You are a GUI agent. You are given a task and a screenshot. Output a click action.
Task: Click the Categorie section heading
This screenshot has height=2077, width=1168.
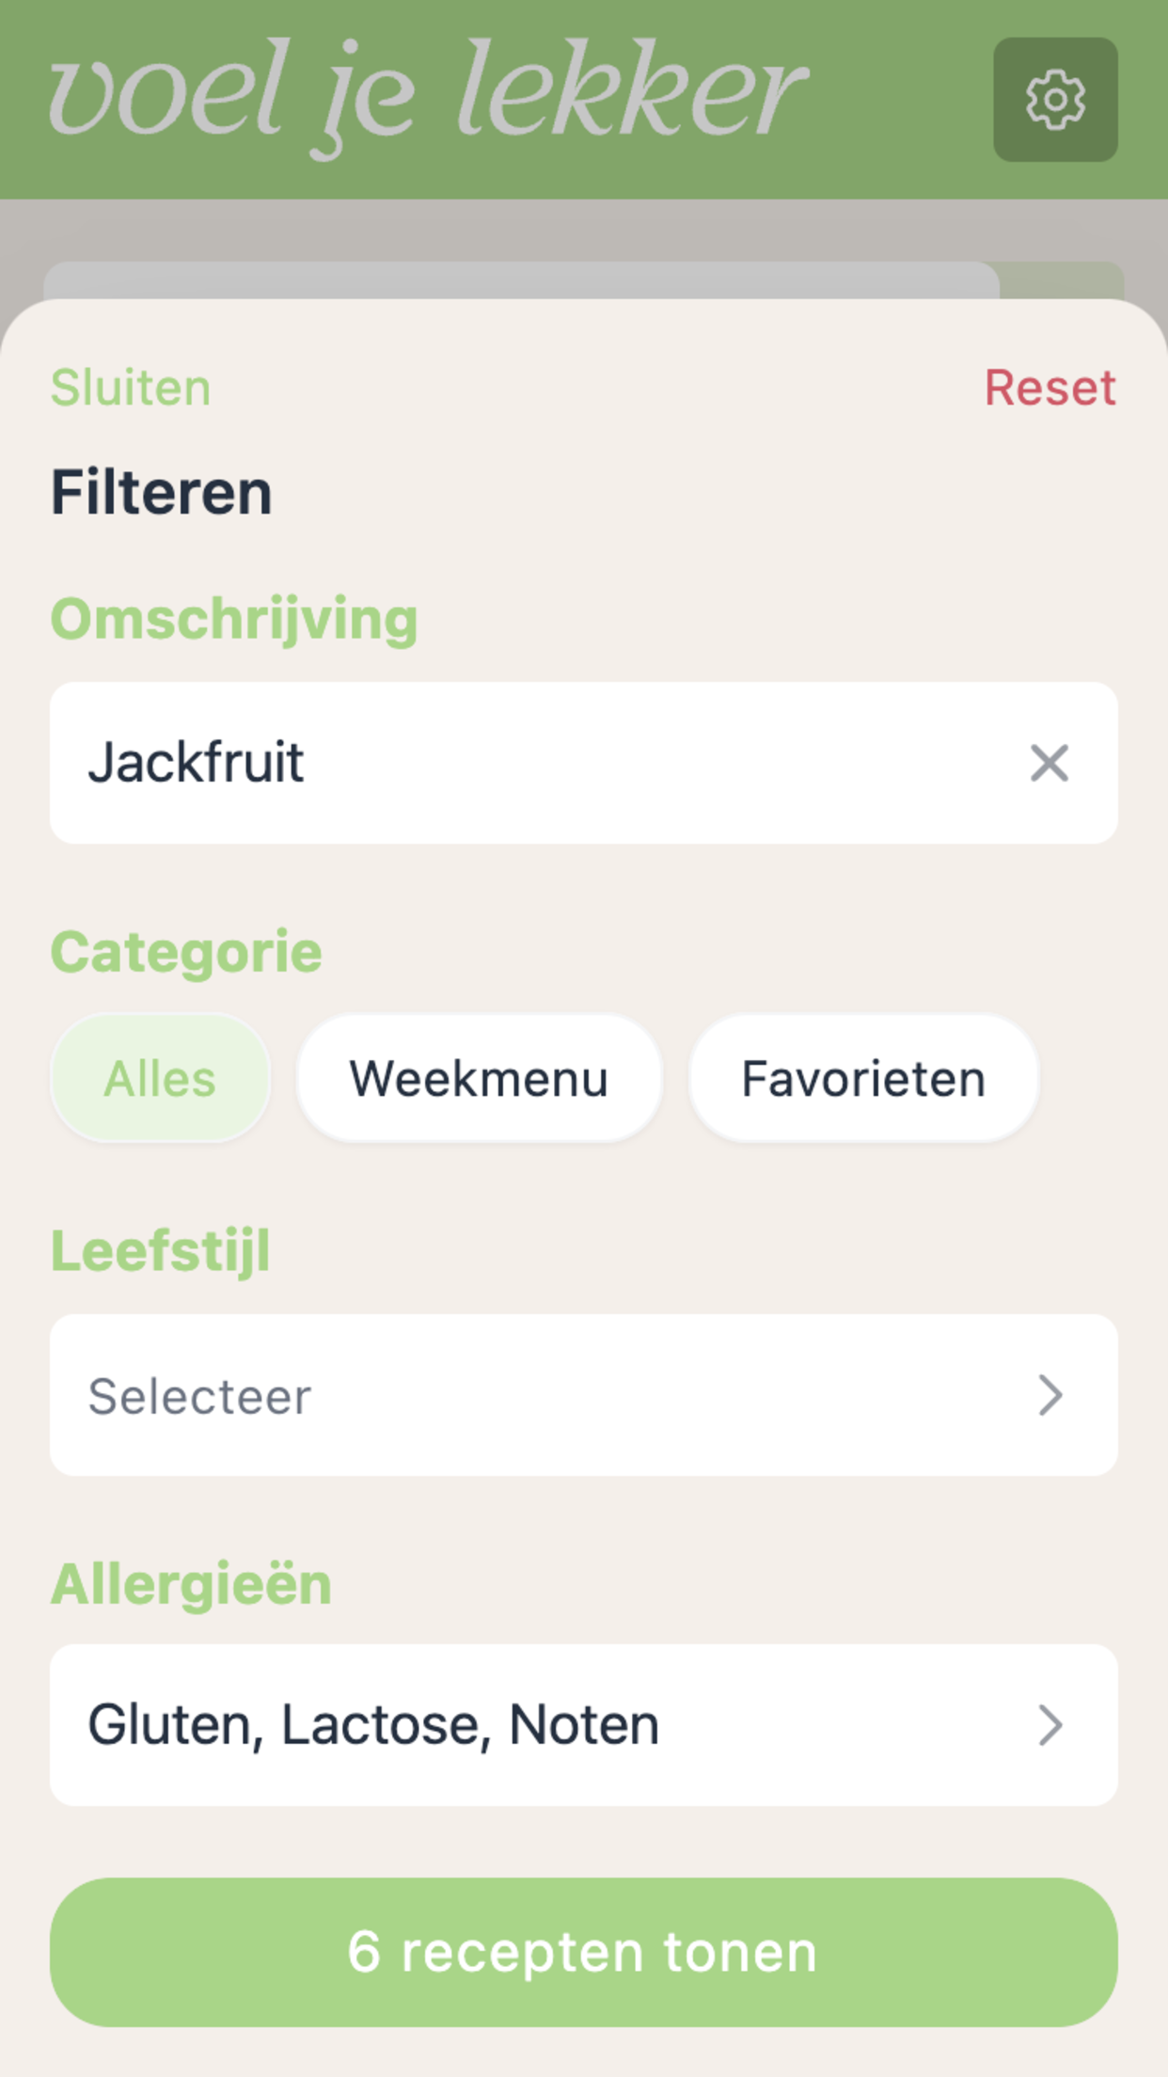click(186, 952)
